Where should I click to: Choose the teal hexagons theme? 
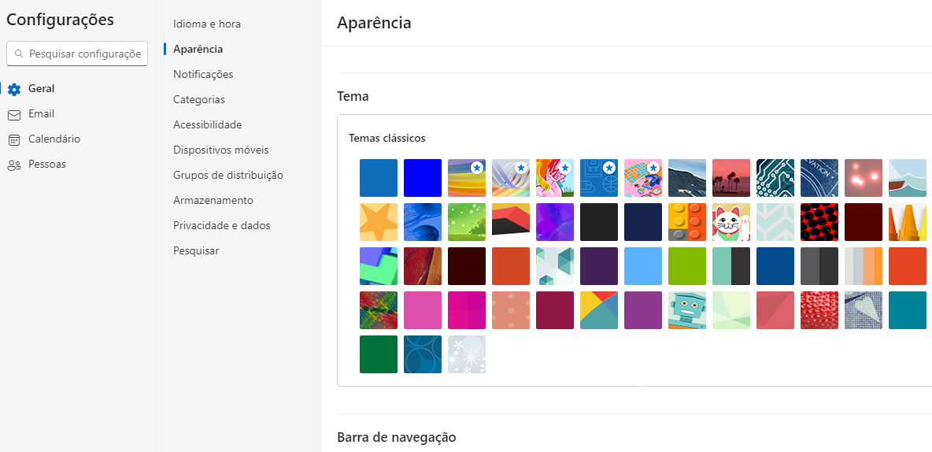click(555, 266)
